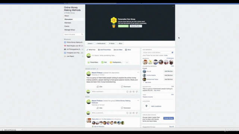Click first member avatar thumbnail

[x=145, y=62]
